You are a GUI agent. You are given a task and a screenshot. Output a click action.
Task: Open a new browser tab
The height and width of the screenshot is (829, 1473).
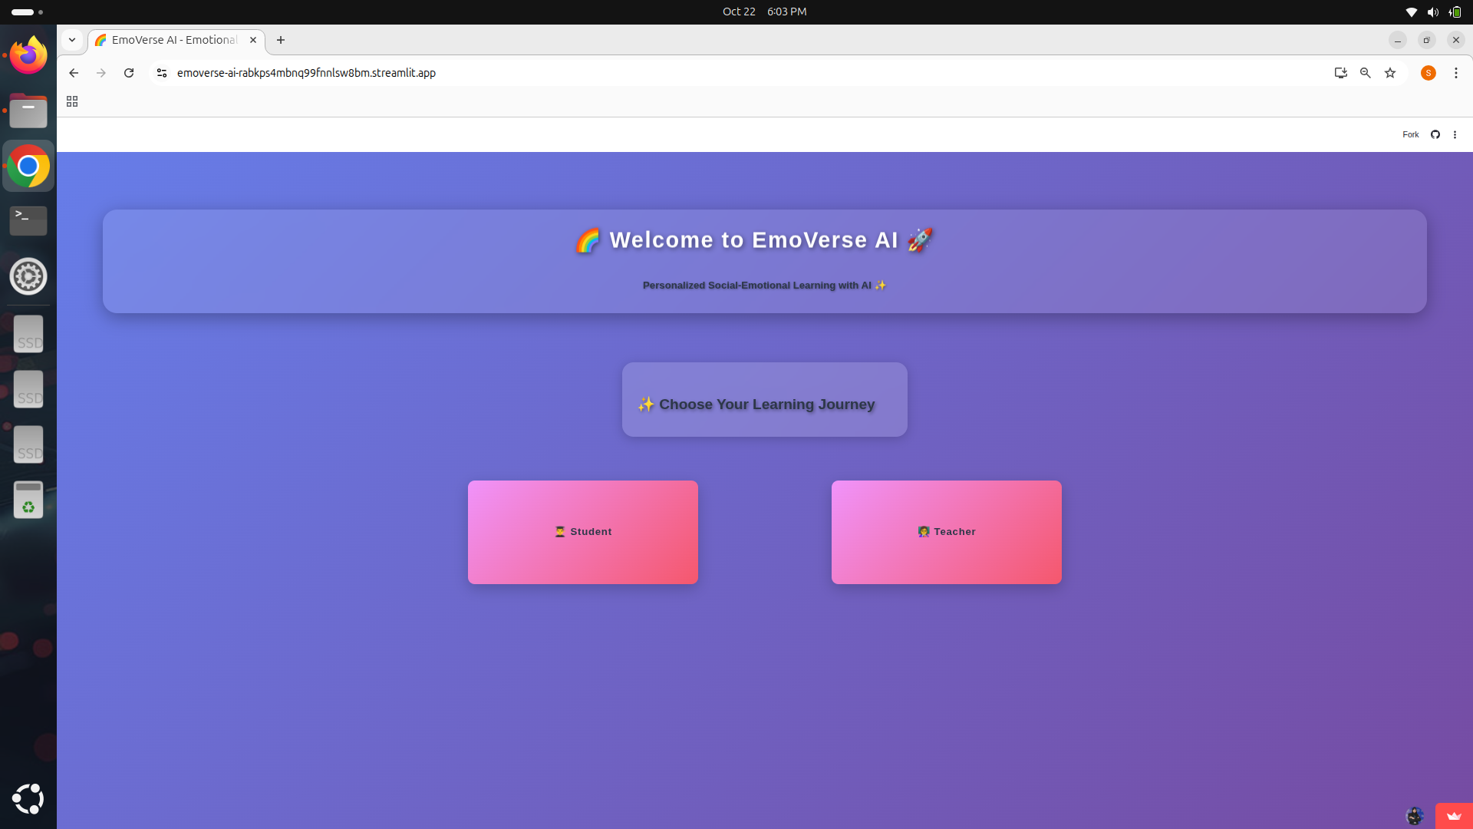[281, 40]
